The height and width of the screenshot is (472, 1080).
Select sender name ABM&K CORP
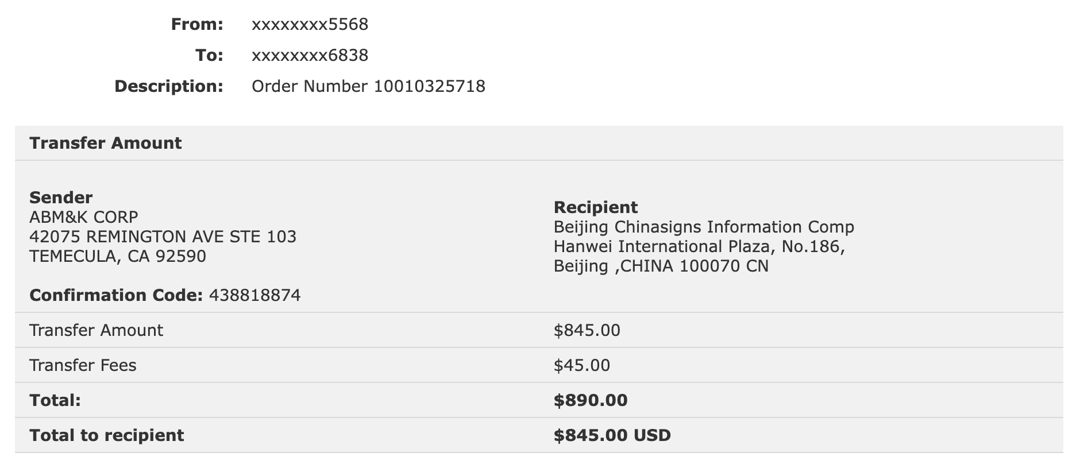[x=84, y=217]
